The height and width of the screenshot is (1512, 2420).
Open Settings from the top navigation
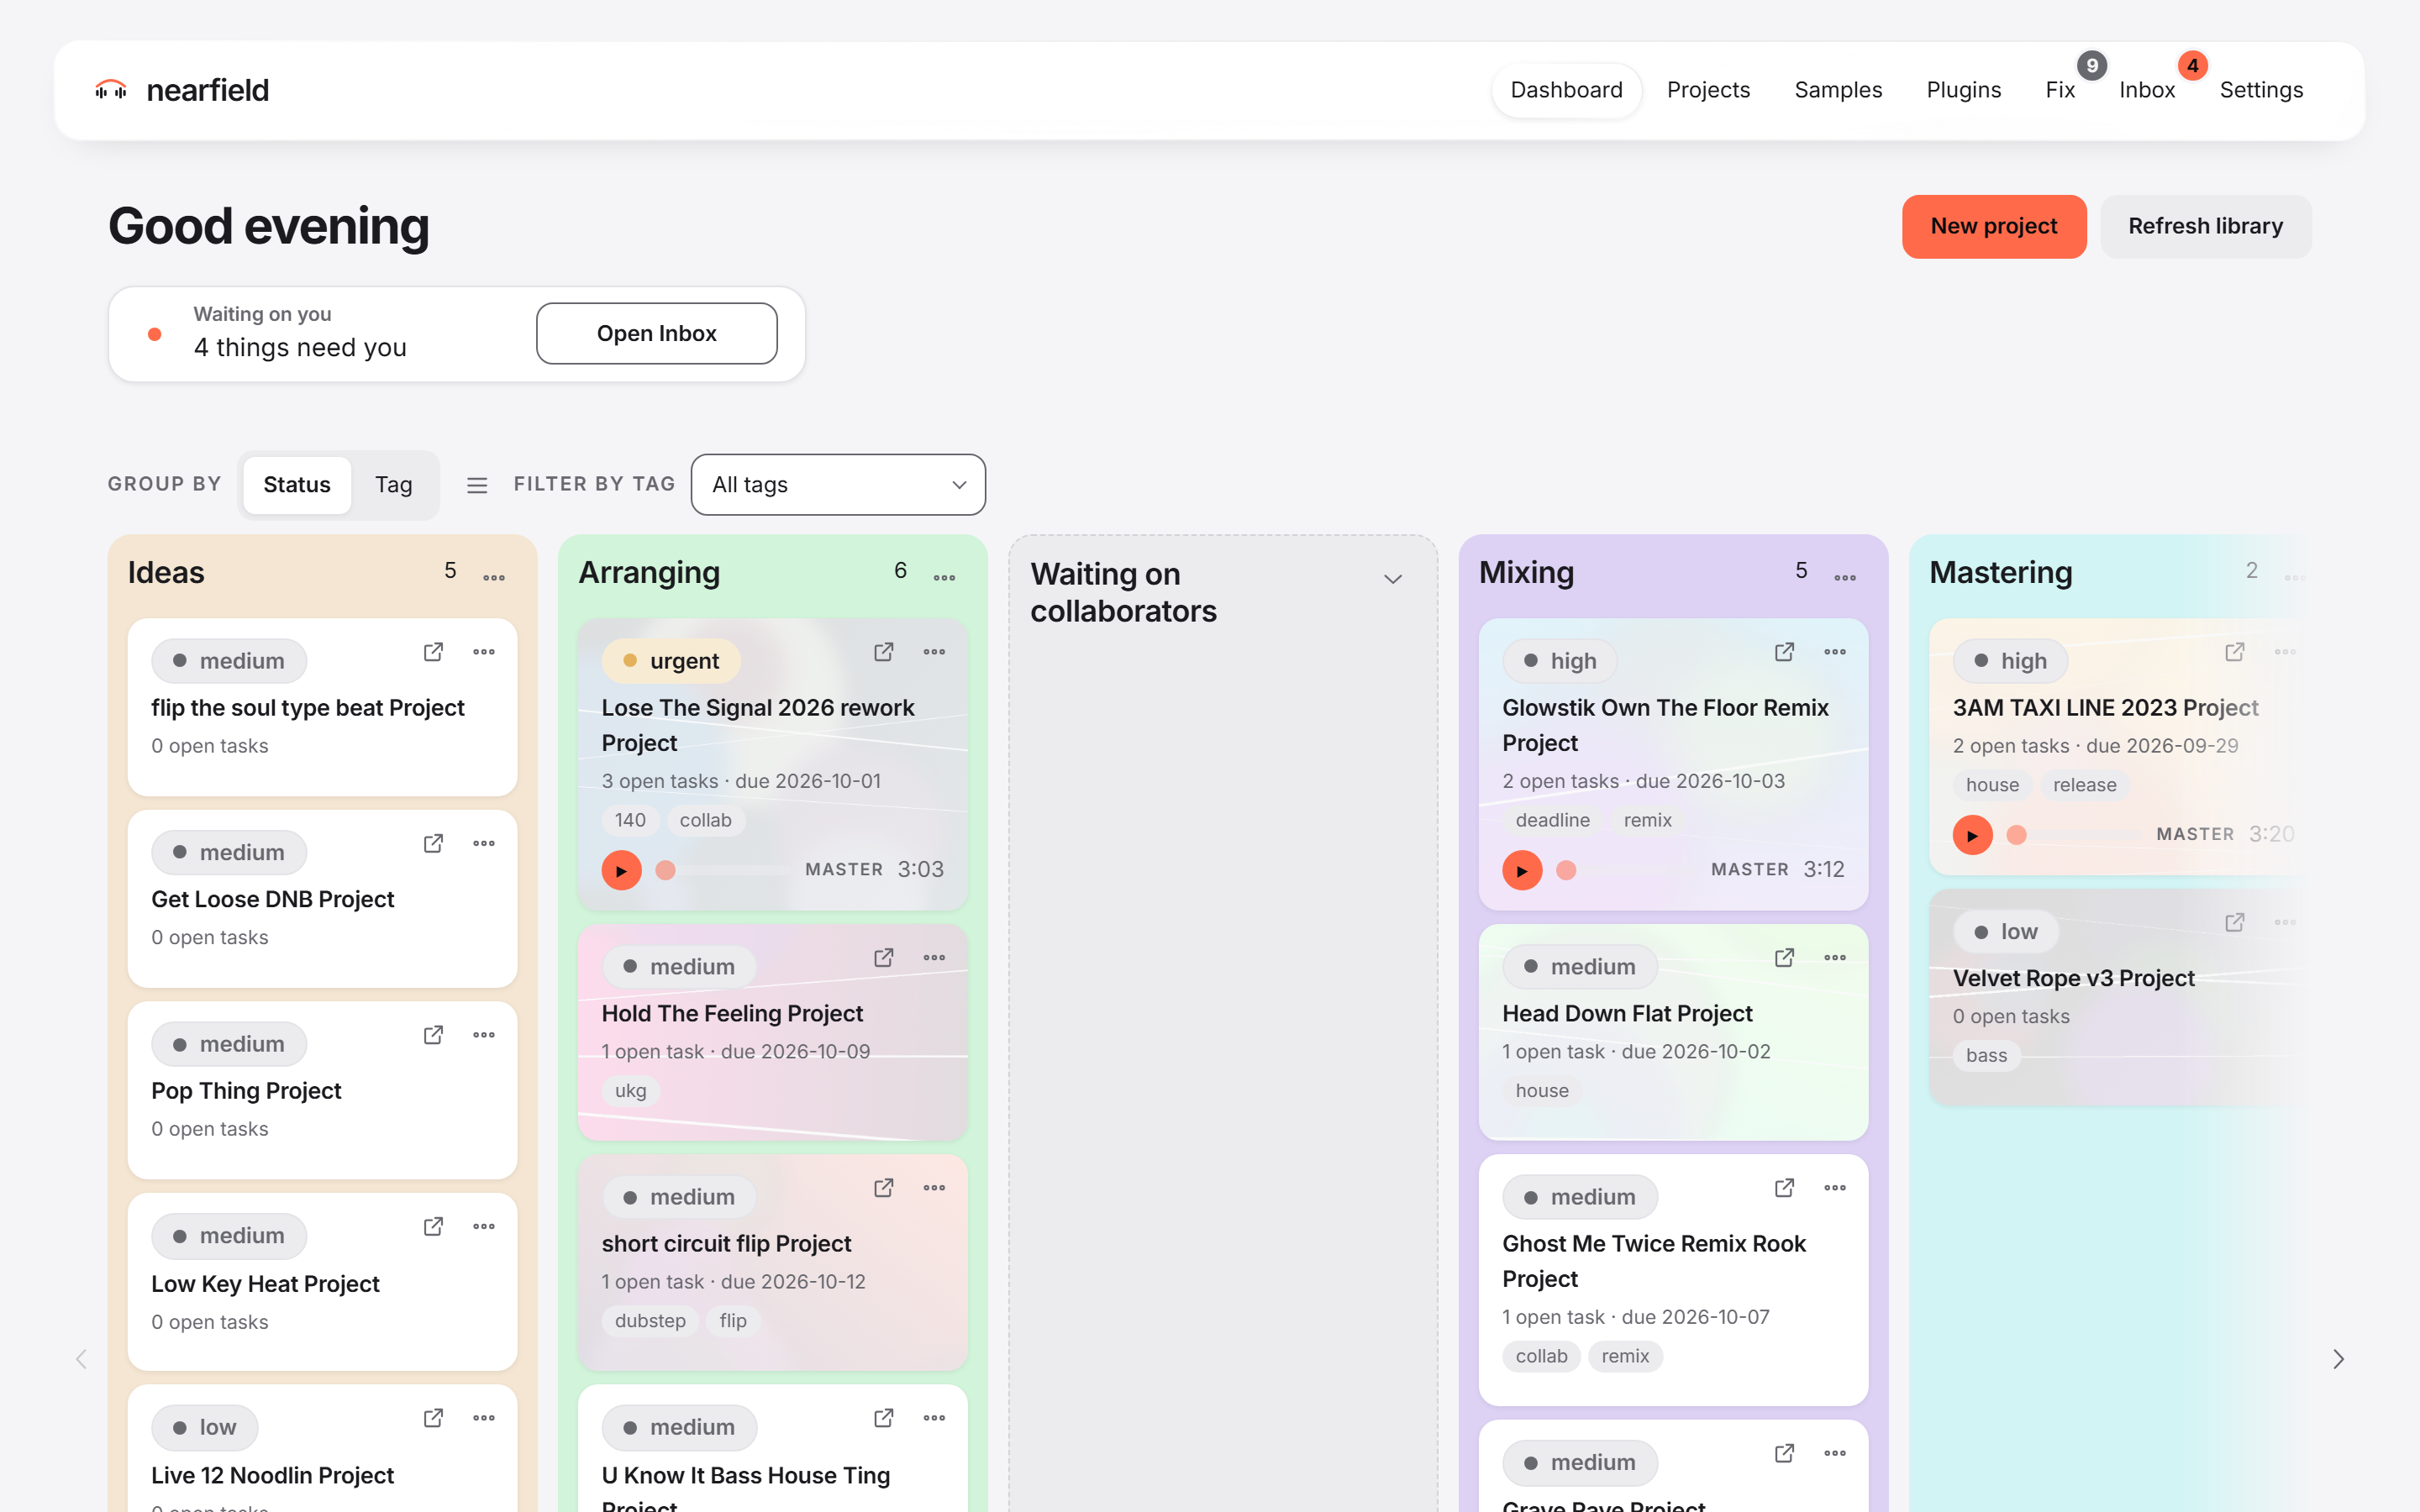tap(2261, 90)
